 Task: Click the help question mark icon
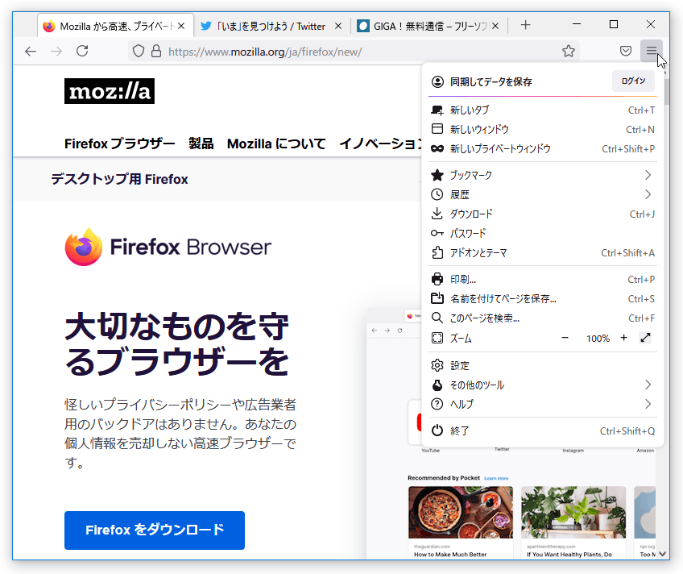click(437, 404)
